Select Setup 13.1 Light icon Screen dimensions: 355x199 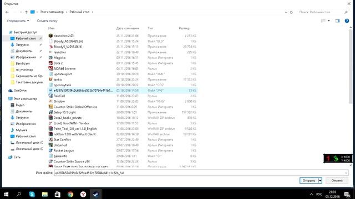coord(50,112)
